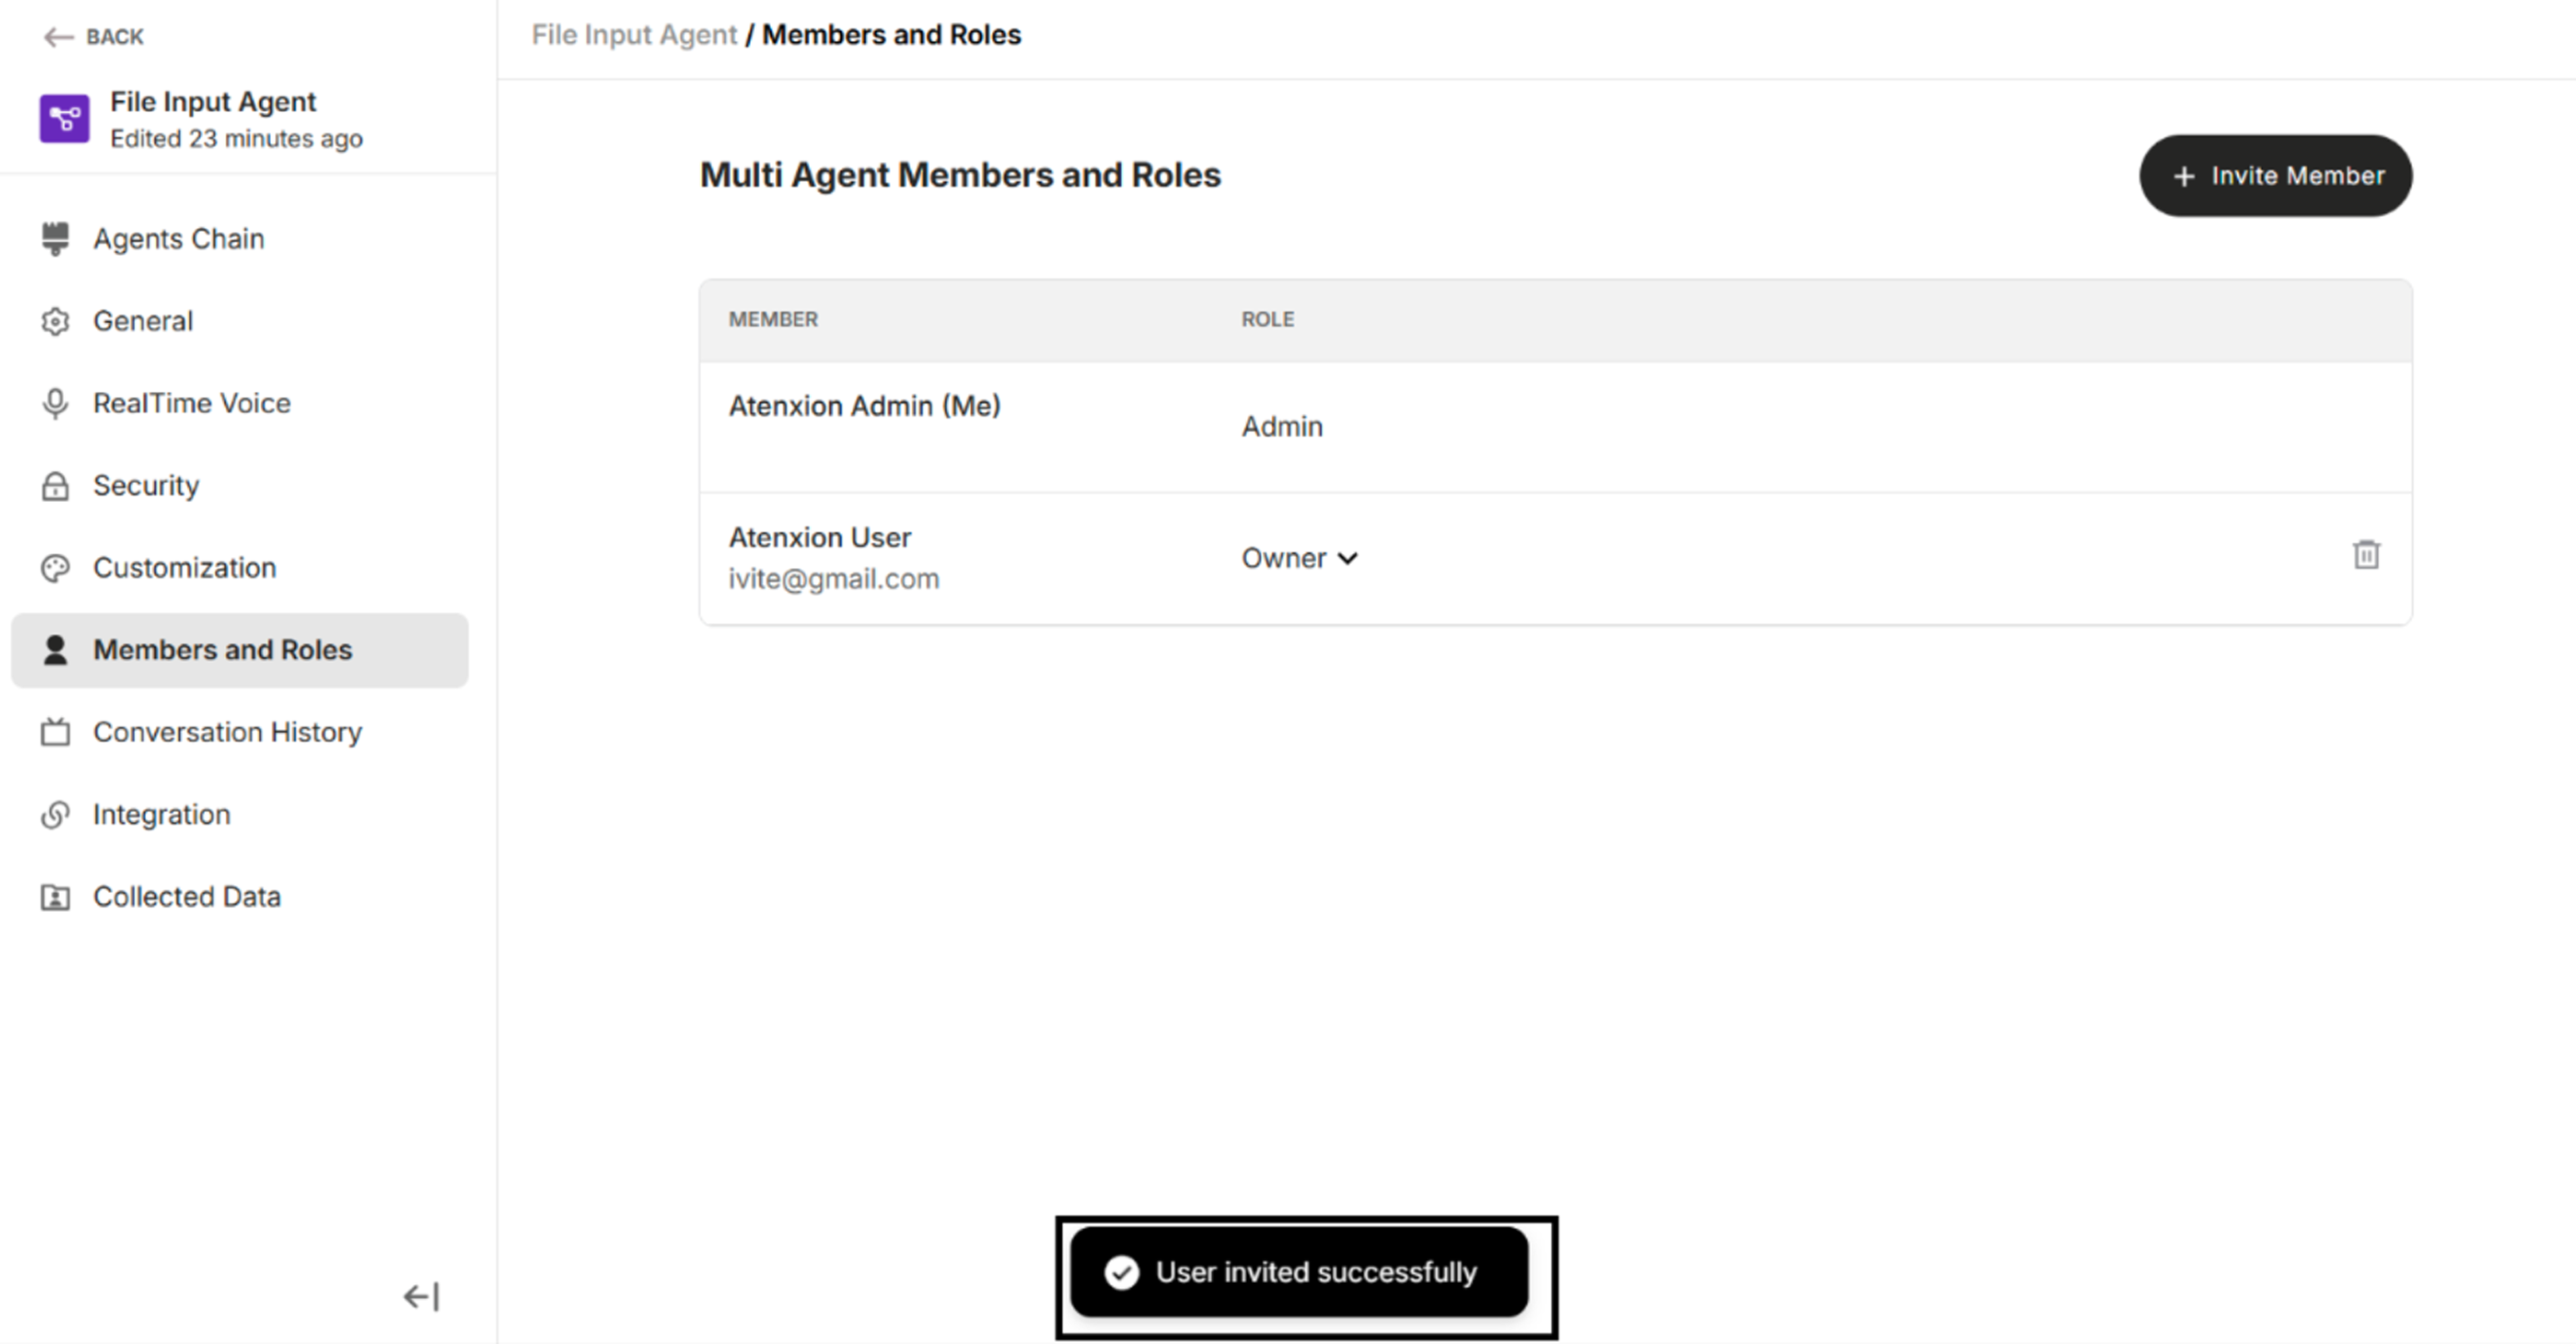Open RealTime Voice via microphone icon
This screenshot has width=2576, height=1344.
coord(55,403)
